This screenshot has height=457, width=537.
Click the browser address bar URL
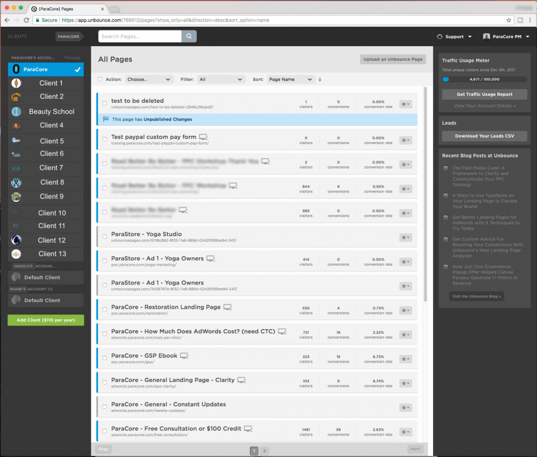click(x=165, y=20)
